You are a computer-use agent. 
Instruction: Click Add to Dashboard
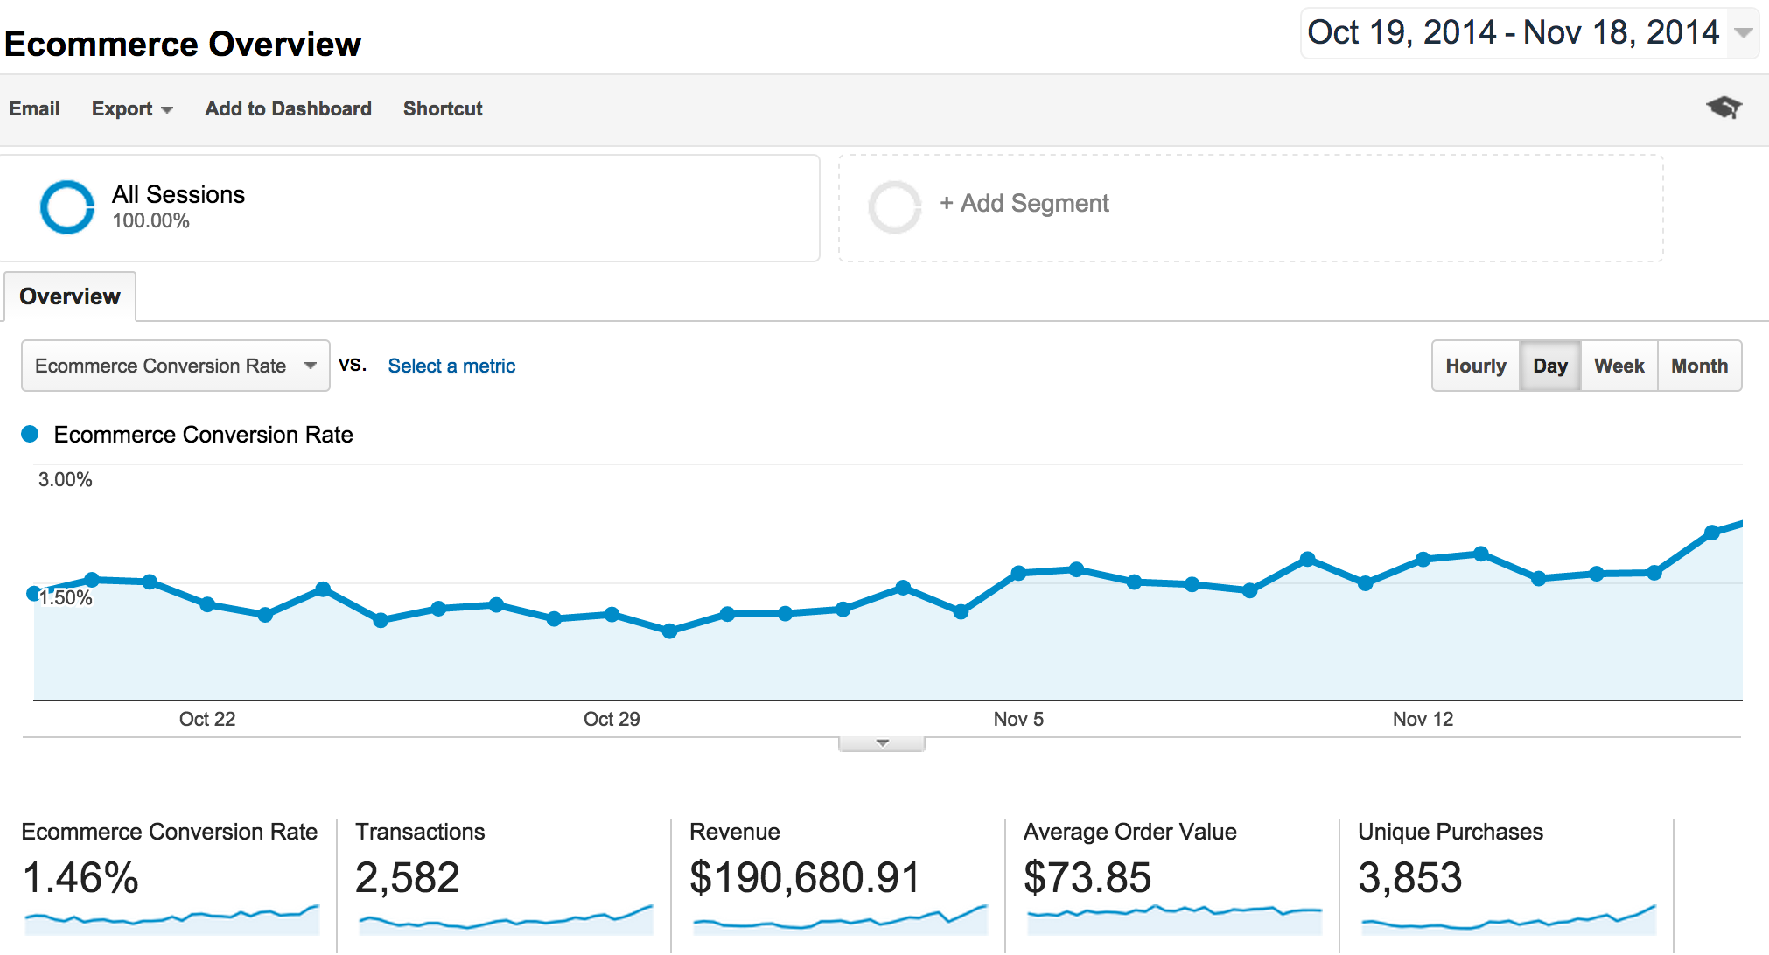click(289, 108)
